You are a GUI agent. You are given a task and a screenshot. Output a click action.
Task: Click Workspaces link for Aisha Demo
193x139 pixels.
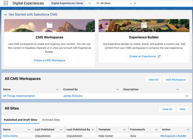(168, 136)
